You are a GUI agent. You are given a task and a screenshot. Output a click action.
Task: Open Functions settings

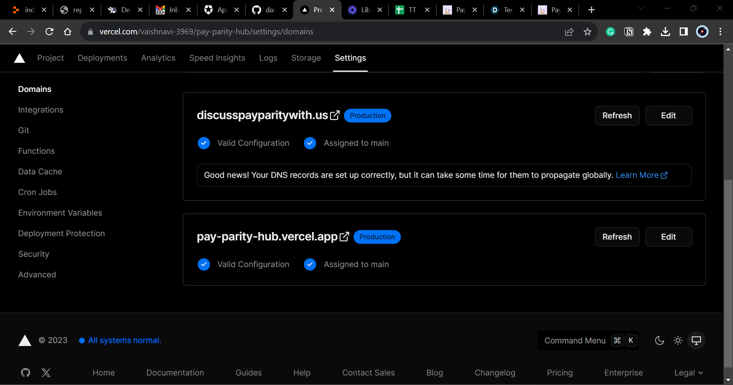point(37,151)
